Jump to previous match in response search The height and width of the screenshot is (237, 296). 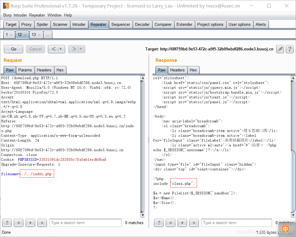click(x=171, y=223)
